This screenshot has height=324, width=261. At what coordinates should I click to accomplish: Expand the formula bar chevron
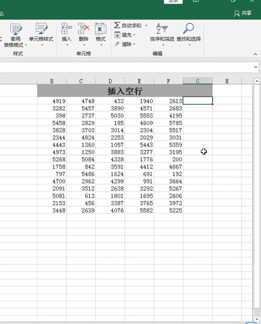pyautogui.click(x=256, y=67)
